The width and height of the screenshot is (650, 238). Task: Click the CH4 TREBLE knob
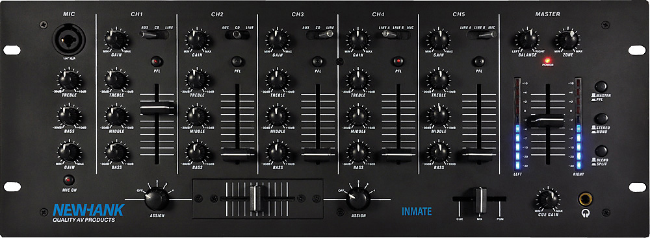[x=358, y=80]
